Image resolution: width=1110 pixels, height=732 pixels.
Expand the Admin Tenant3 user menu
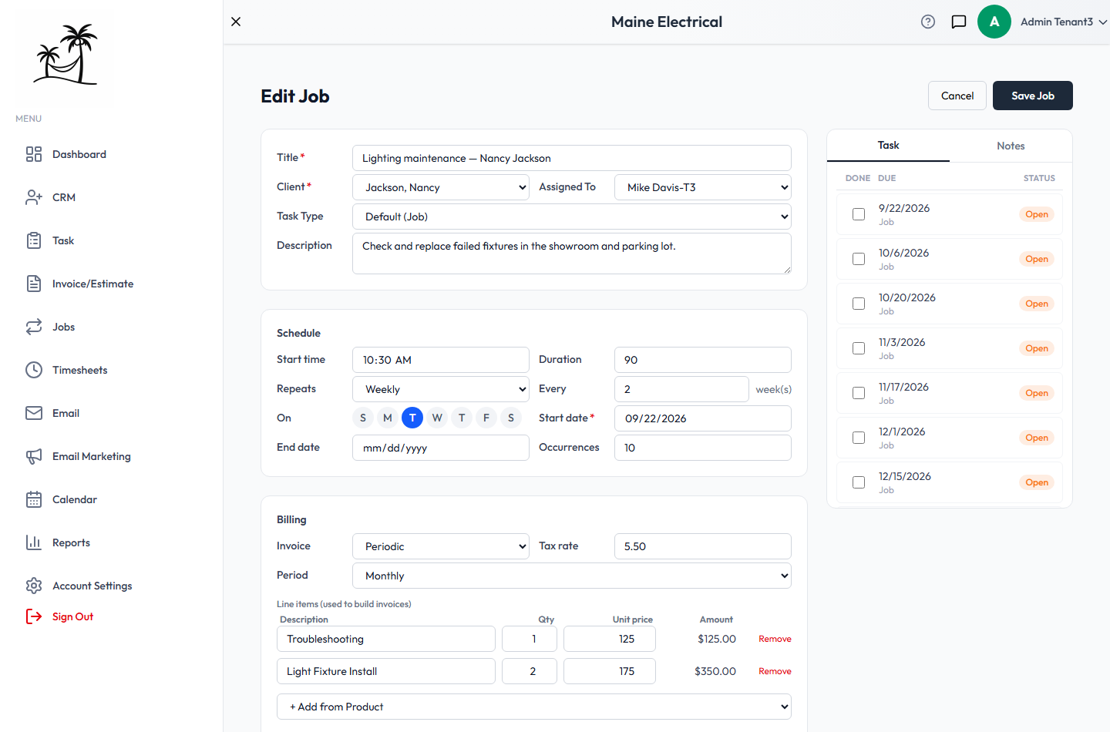pos(1064,22)
